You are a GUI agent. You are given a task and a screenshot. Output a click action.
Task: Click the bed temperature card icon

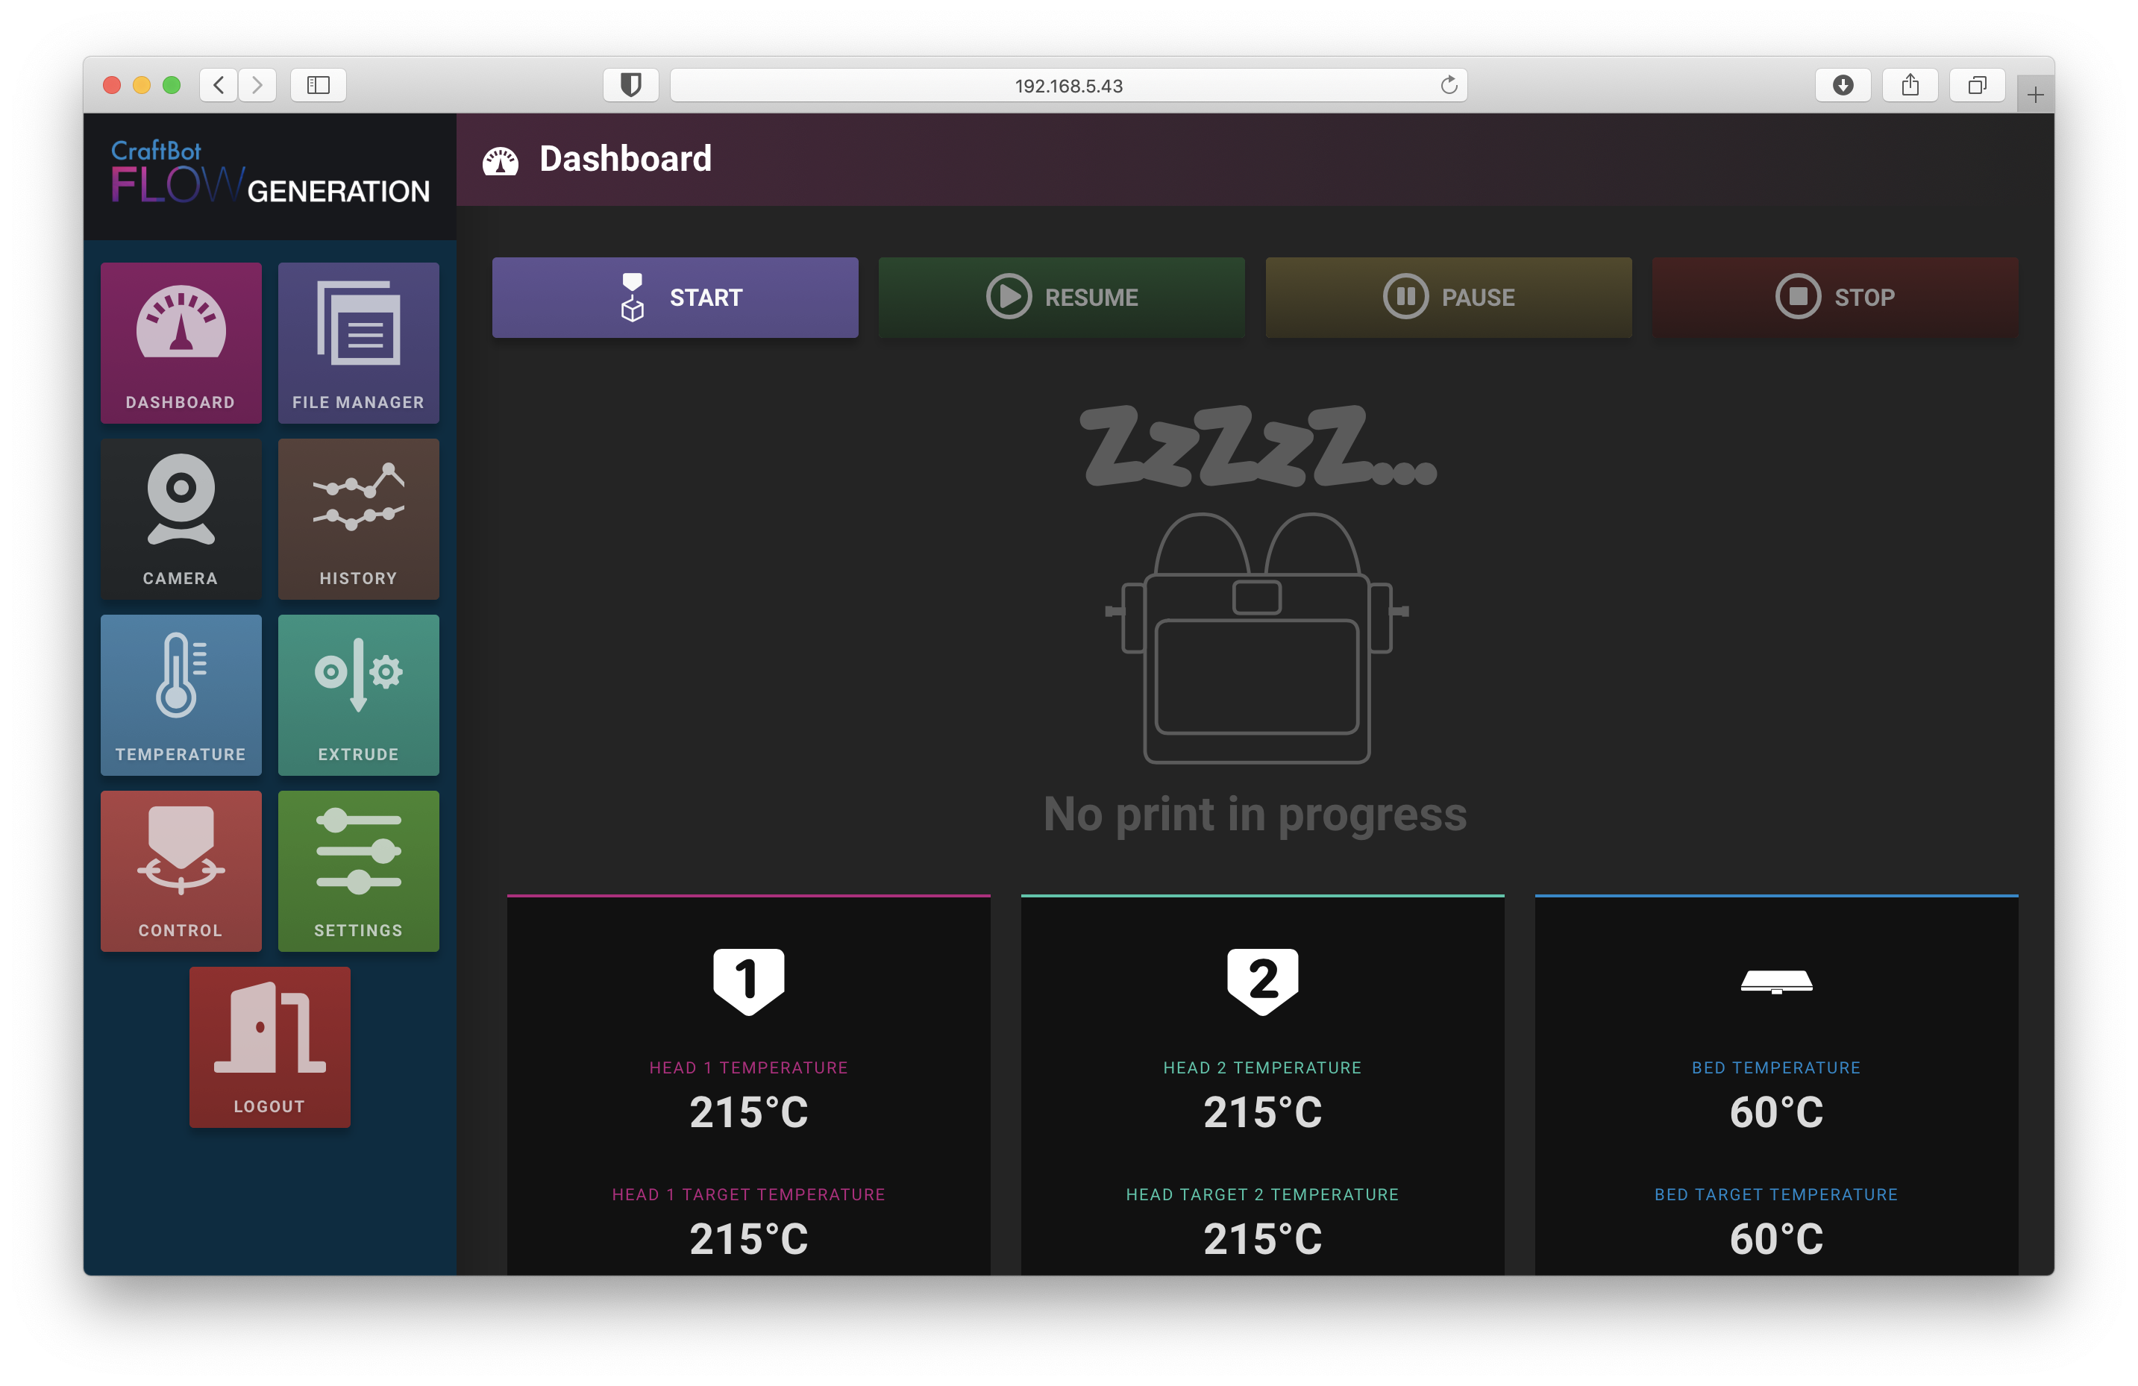point(1776,982)
